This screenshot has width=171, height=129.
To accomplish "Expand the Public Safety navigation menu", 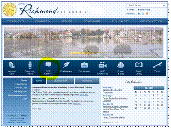I will [120, 21].
